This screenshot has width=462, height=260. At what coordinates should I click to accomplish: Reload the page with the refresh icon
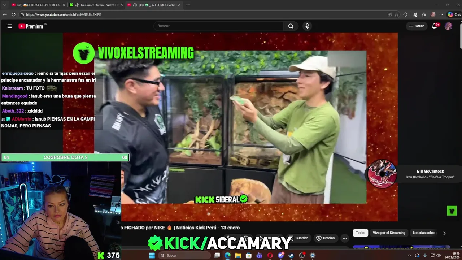[13, 14]
